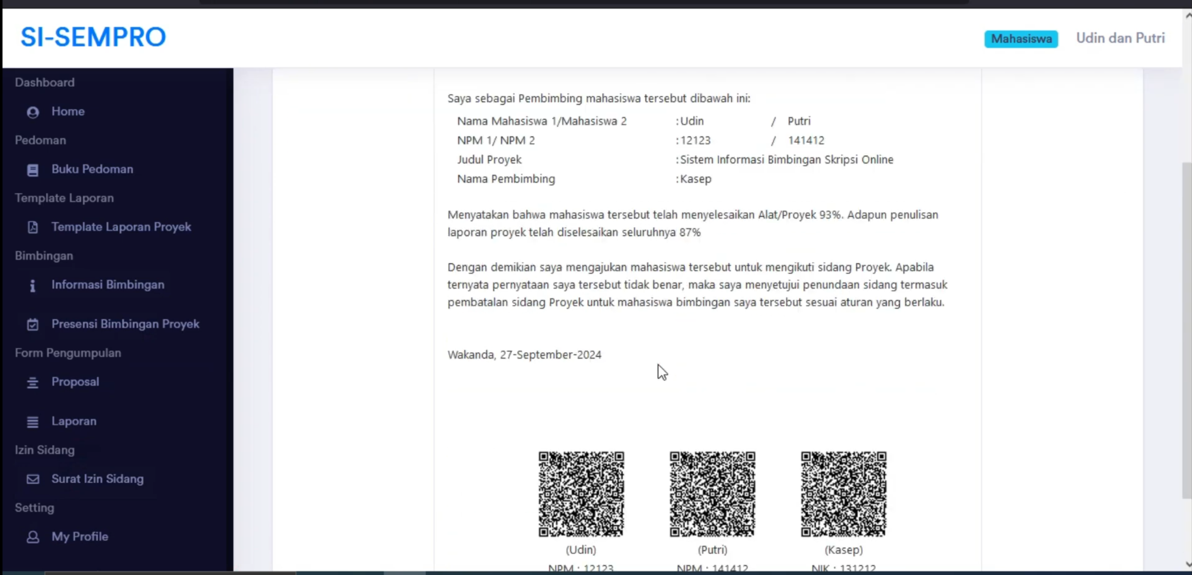Click the project title 'Sistem Informasi Bimbingan Skripsi Online'

[x=787, y=159]
